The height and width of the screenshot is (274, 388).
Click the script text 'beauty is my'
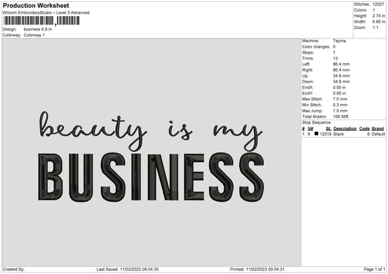151,131
